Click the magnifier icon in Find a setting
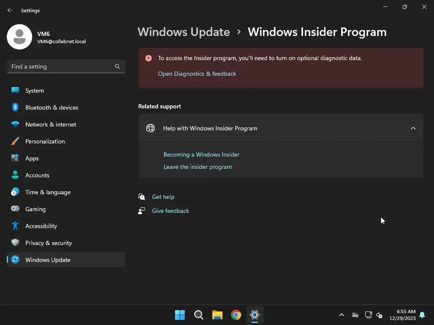 117,66
